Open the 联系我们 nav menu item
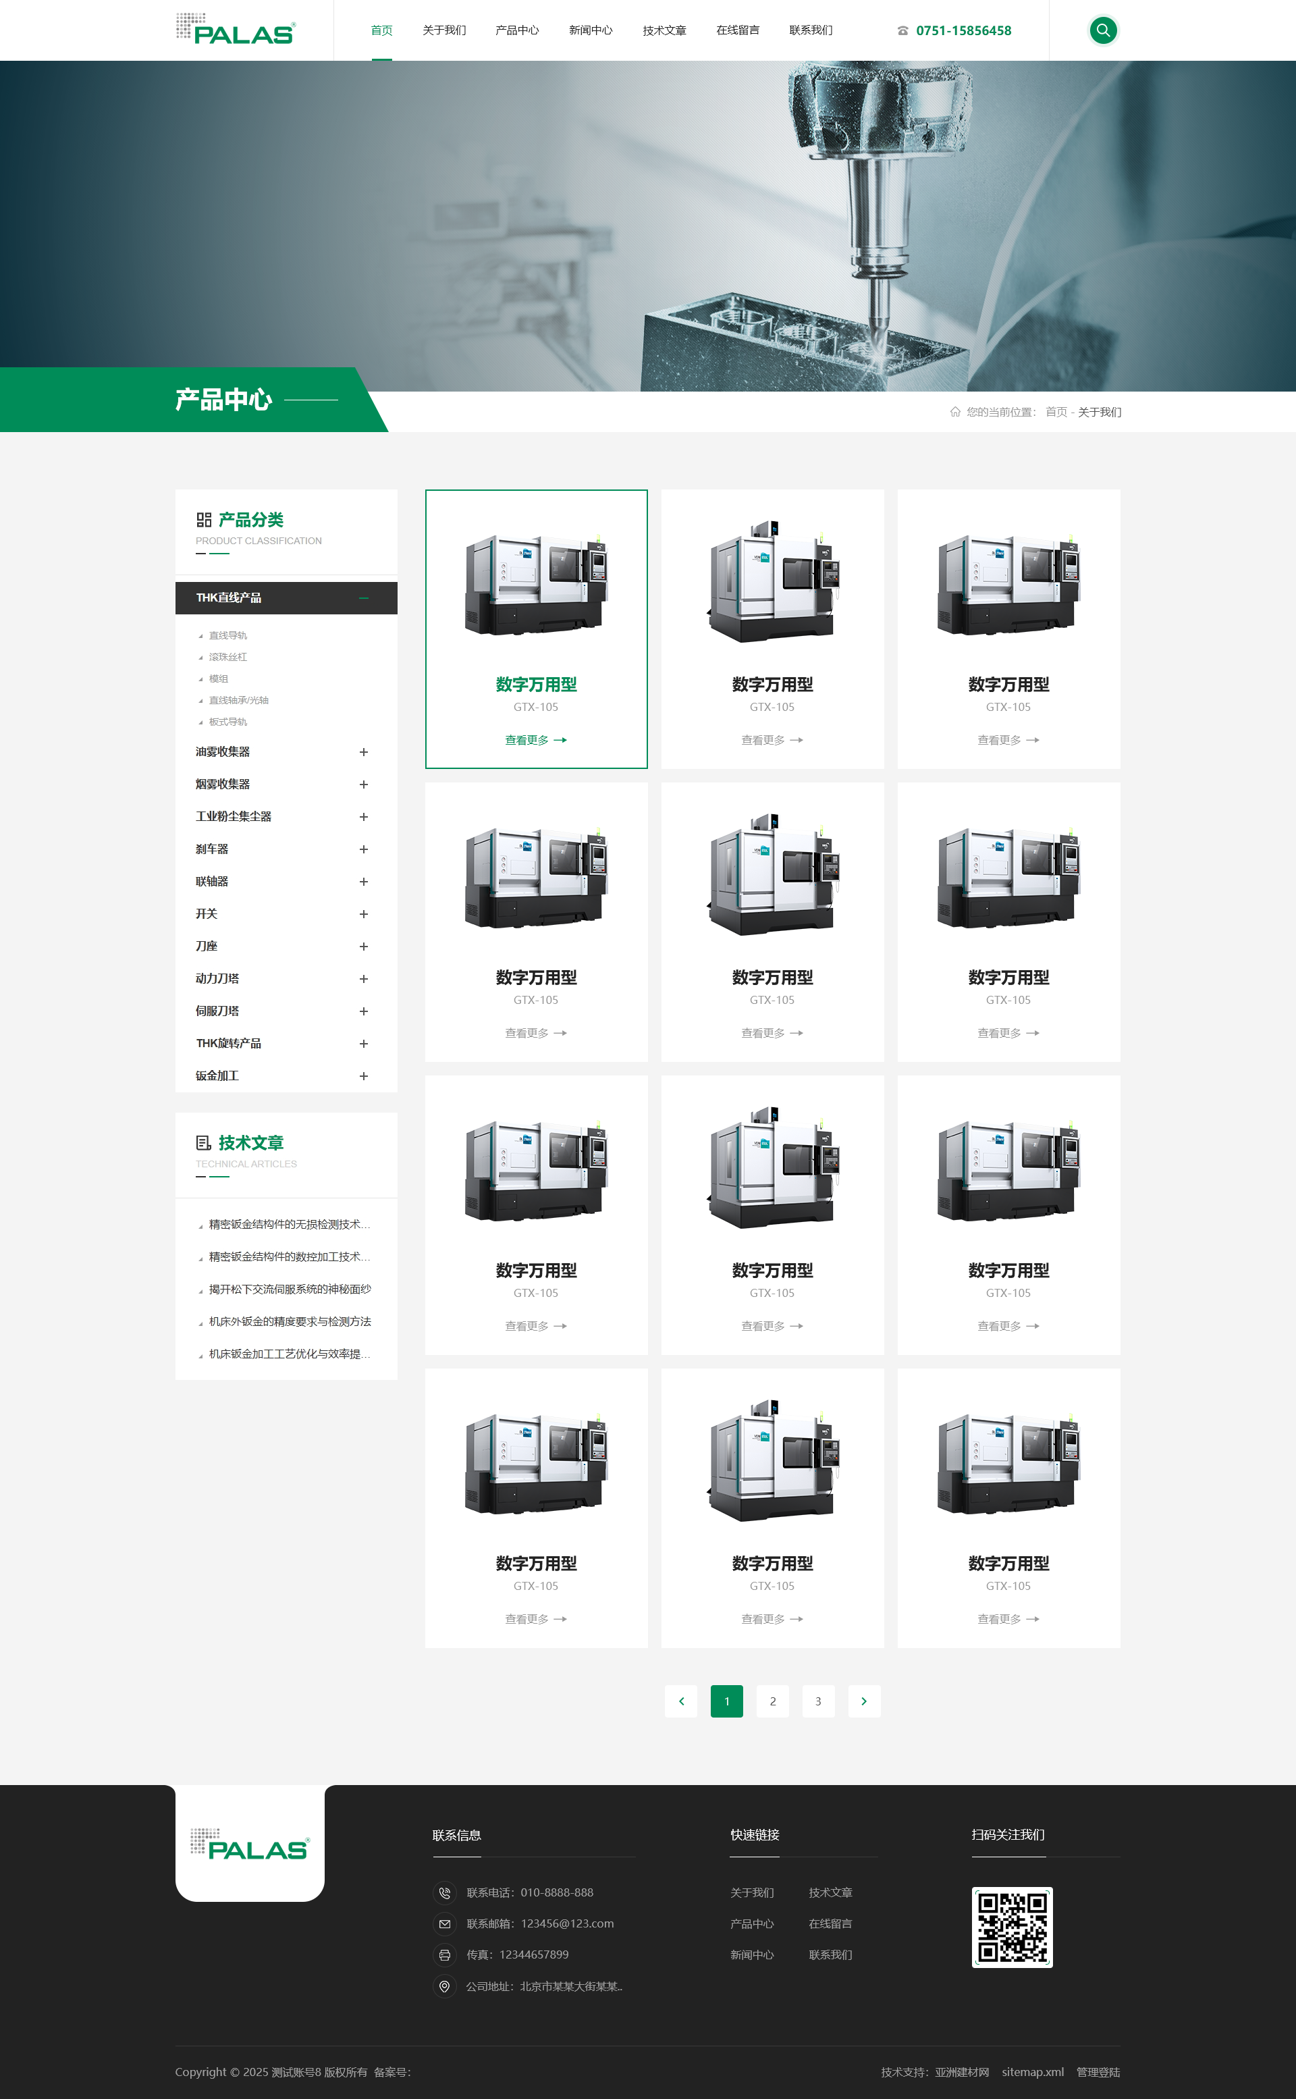 pos(810,30)
